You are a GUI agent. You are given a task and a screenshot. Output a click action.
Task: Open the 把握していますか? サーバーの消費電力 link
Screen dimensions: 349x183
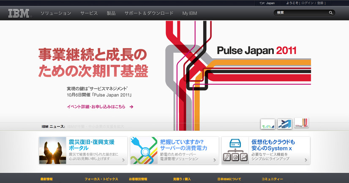click(x=184, y=145)
